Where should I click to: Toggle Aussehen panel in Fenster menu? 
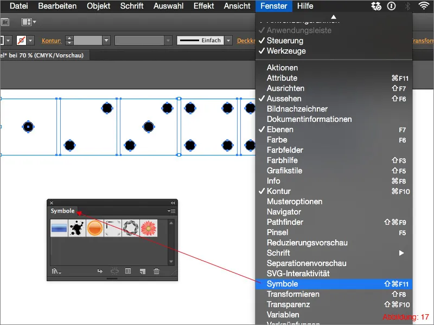[334, 99]
